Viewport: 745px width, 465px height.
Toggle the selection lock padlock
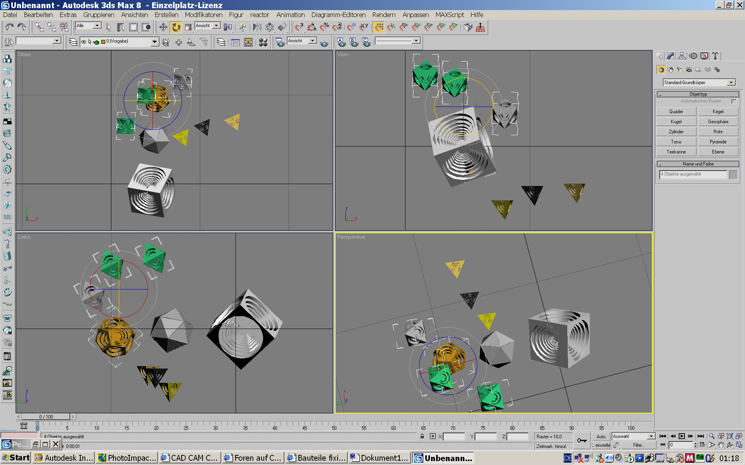pos(422,436)
